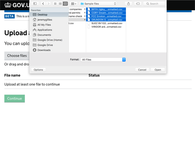Select file CORY Greatn...ormatted.csv
The image size is (195, 150).
[106, 13]
